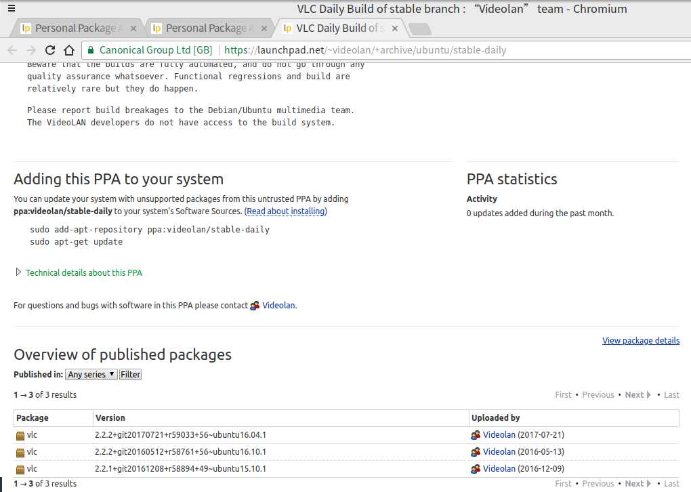Go back to the previous page
This screenshot has width=691, height=492.
tap(12, 50)
